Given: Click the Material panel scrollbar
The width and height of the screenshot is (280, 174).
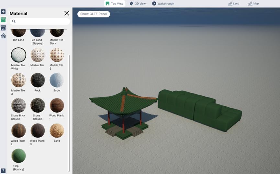Looking at the screenshot, I should point(69,113).
